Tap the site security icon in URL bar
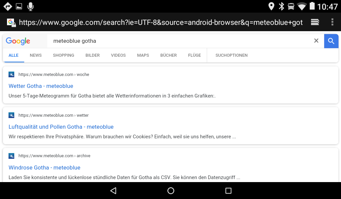This screenshot has width=341, height=199. [x=11, y=23]
